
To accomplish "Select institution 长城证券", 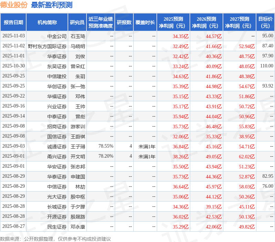I will 57,207.
